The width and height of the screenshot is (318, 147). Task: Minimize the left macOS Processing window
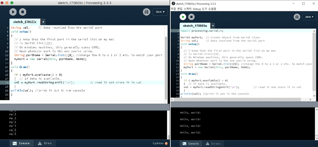coord(7,3)
